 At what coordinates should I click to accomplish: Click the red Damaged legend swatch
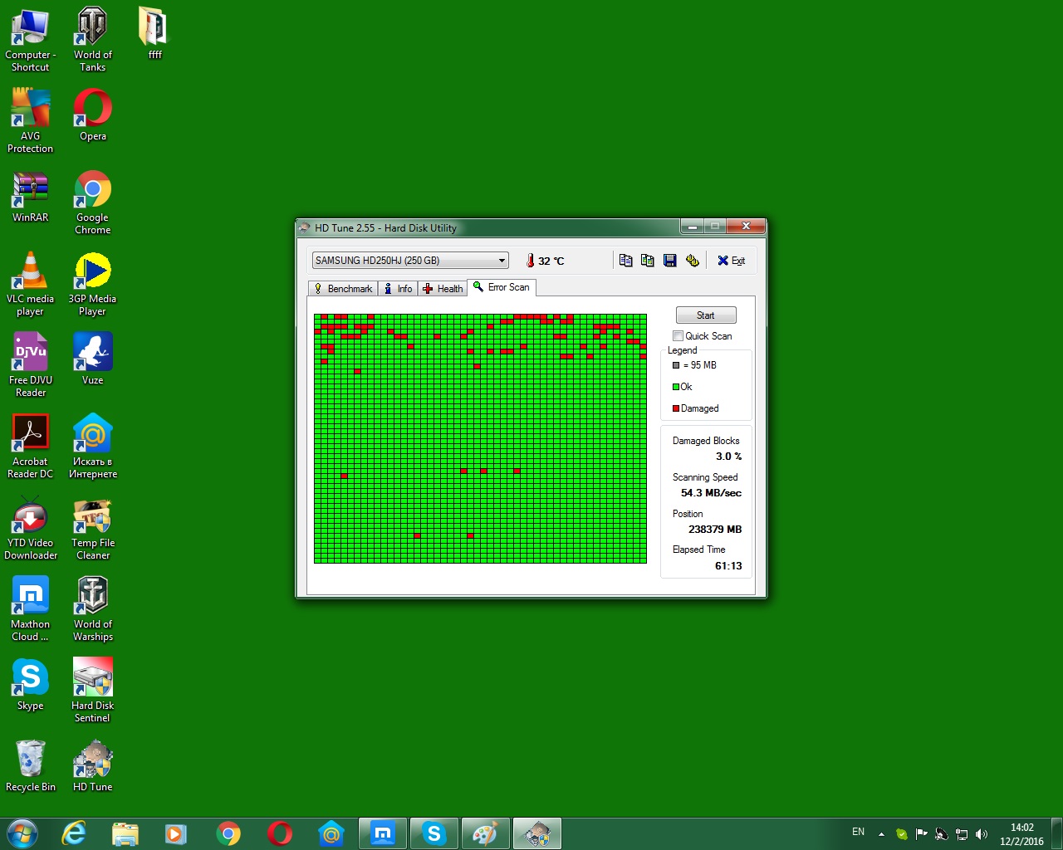[676, 408]
